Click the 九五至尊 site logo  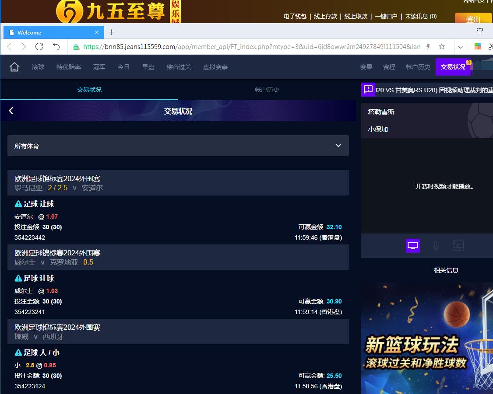(118, 12)
